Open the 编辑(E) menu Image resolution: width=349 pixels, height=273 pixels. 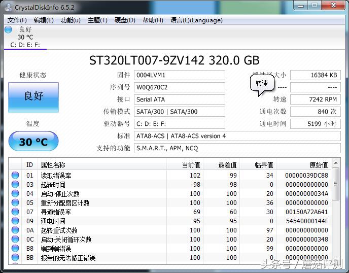[44, 20]
